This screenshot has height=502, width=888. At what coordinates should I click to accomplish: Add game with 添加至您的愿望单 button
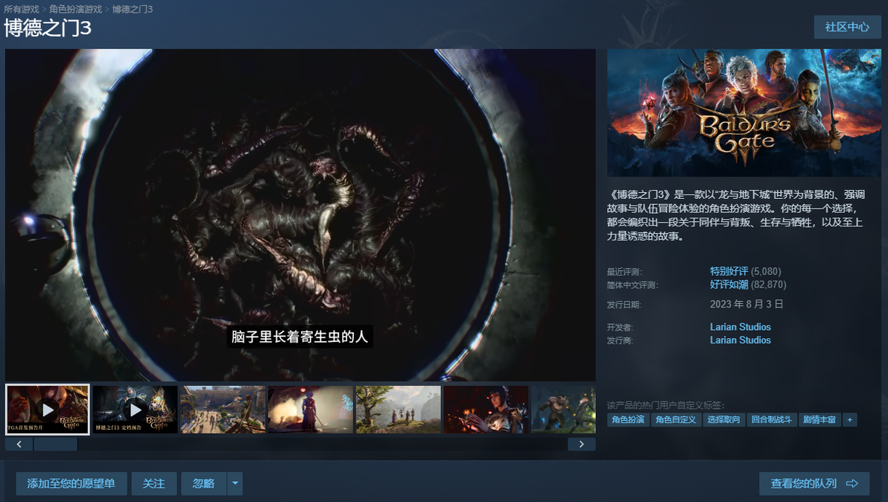coord(72,483)
